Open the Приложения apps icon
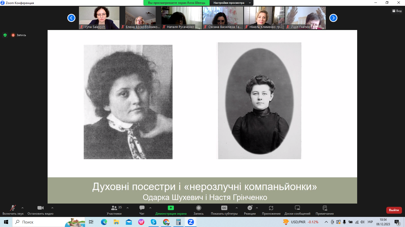 click(271, 208)
